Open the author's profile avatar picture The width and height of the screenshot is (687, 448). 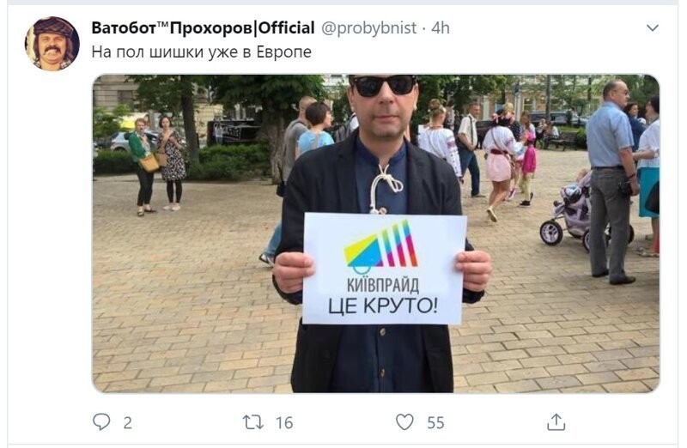coord(52,43)
